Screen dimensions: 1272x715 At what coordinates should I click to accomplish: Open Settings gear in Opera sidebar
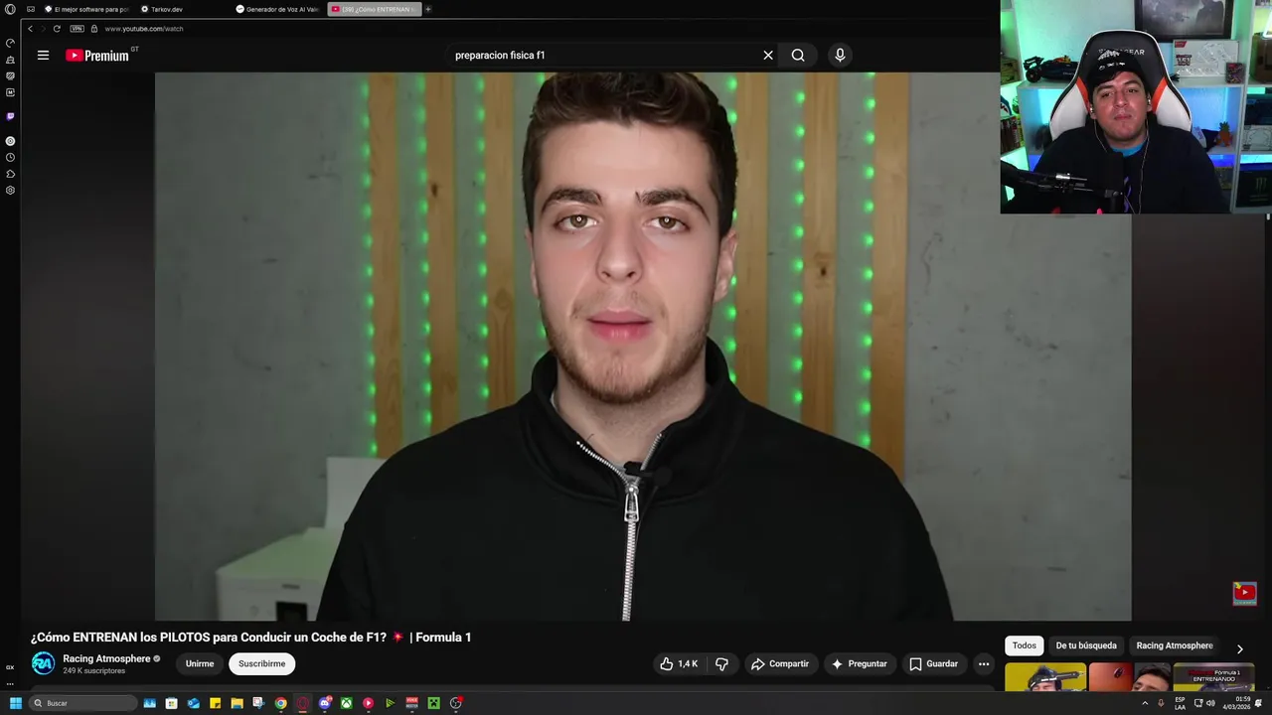coord(10,190)
